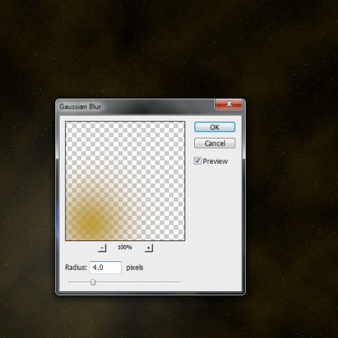Click the 100% zoom level text
The image size is (338, 338).
pos(125,247)
